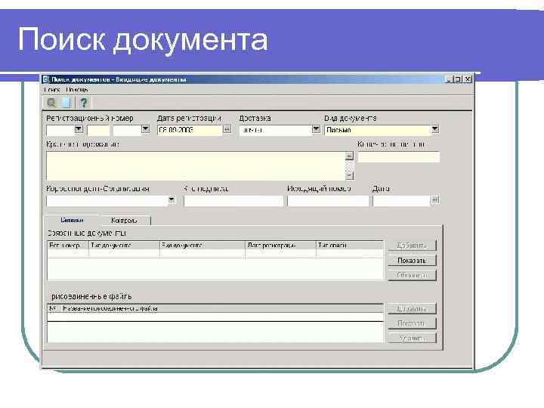Switch to the Связки tab
This screenshot has height=408, width=544.
[x=72, y=221]
